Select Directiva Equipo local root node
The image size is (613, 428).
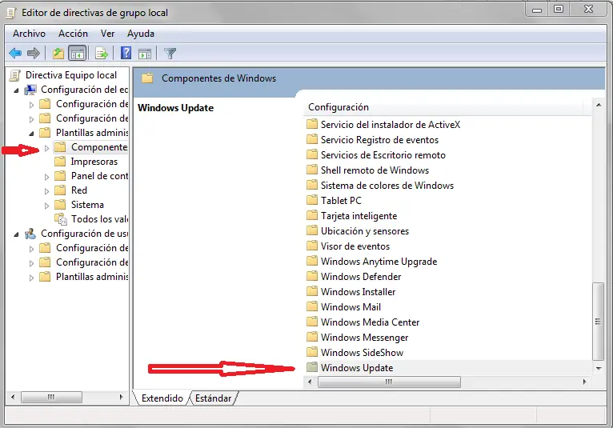point(71,75)
